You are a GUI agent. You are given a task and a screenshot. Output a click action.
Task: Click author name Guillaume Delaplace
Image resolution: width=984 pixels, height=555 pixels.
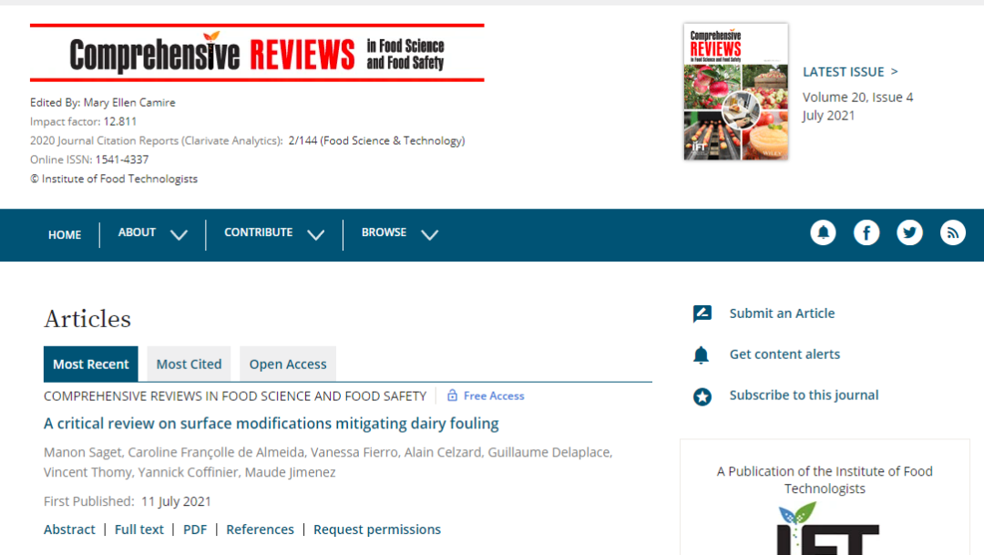(x=549, y=452)
